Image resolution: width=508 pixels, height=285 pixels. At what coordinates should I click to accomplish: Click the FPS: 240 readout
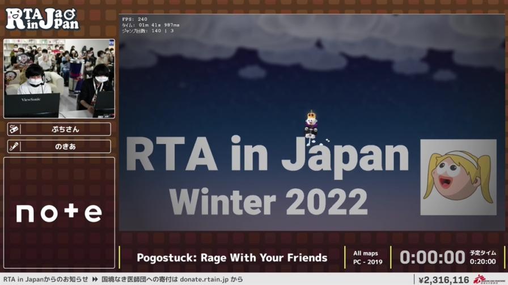click(x=135, y=19)
